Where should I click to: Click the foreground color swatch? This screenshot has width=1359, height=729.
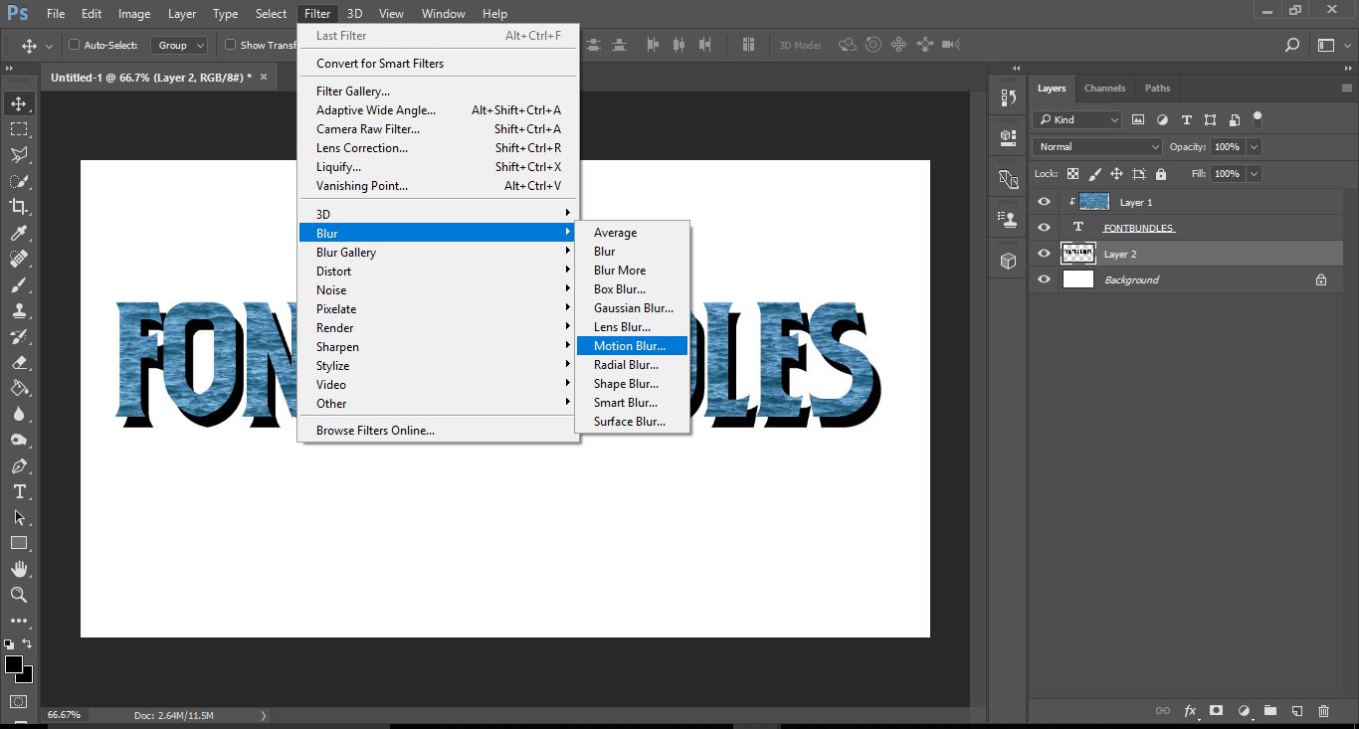14,664
